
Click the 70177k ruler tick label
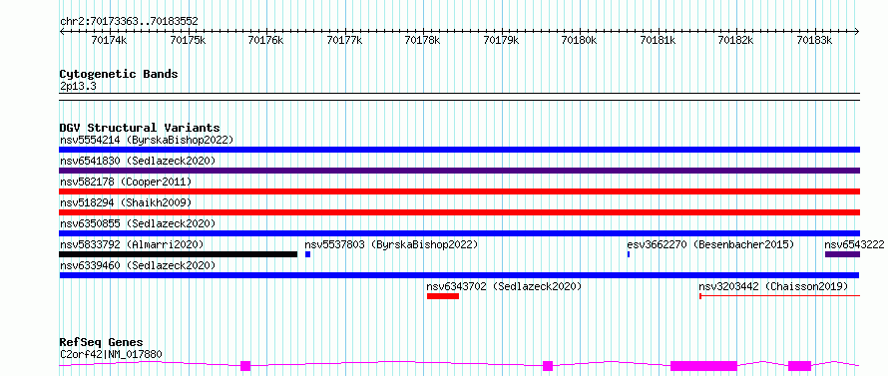pyautogui.click(x=344, y=40)
